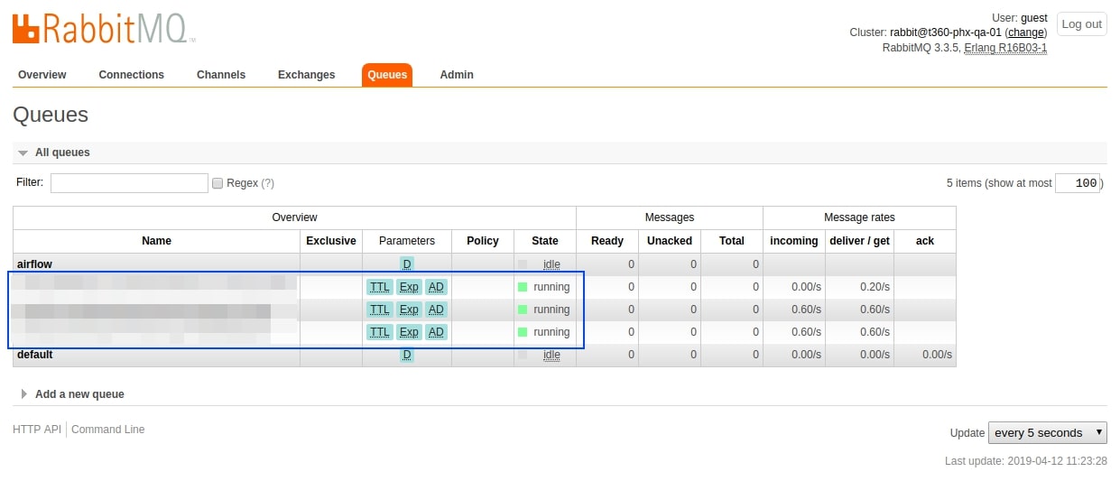The height and width of the screenshot is (481, 1120).
Task: Sort by Ready messages column
Action: (x=607, y=241)
